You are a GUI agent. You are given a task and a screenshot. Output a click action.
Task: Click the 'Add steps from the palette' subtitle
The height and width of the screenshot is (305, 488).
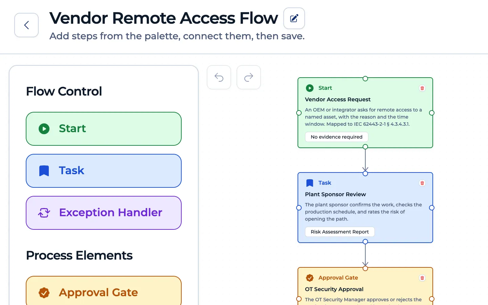(177, 36)
